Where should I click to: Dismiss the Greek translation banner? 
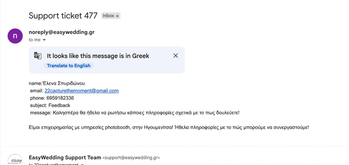click(x=175, y=56)
